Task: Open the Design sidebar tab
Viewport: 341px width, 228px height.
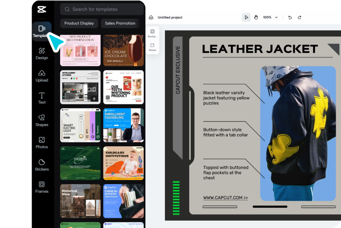Action: 42,54
